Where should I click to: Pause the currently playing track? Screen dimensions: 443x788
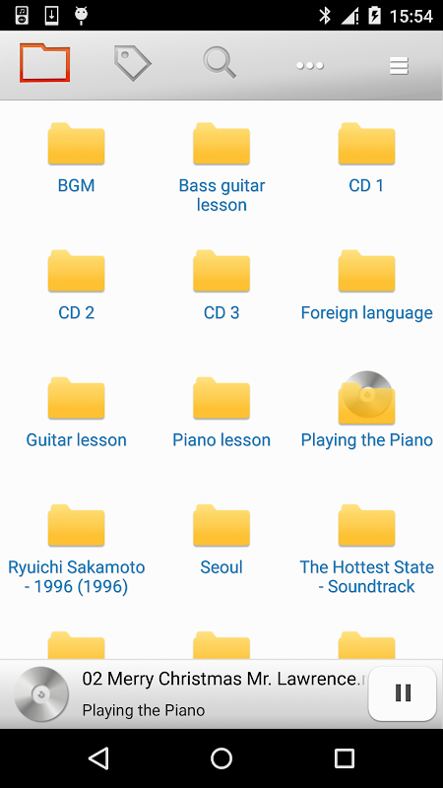pos(403,693)
